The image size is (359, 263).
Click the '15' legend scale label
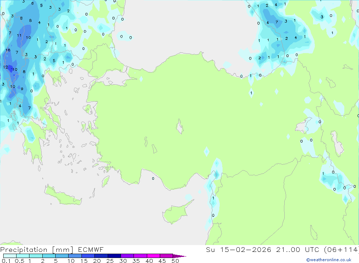point(84,261)
